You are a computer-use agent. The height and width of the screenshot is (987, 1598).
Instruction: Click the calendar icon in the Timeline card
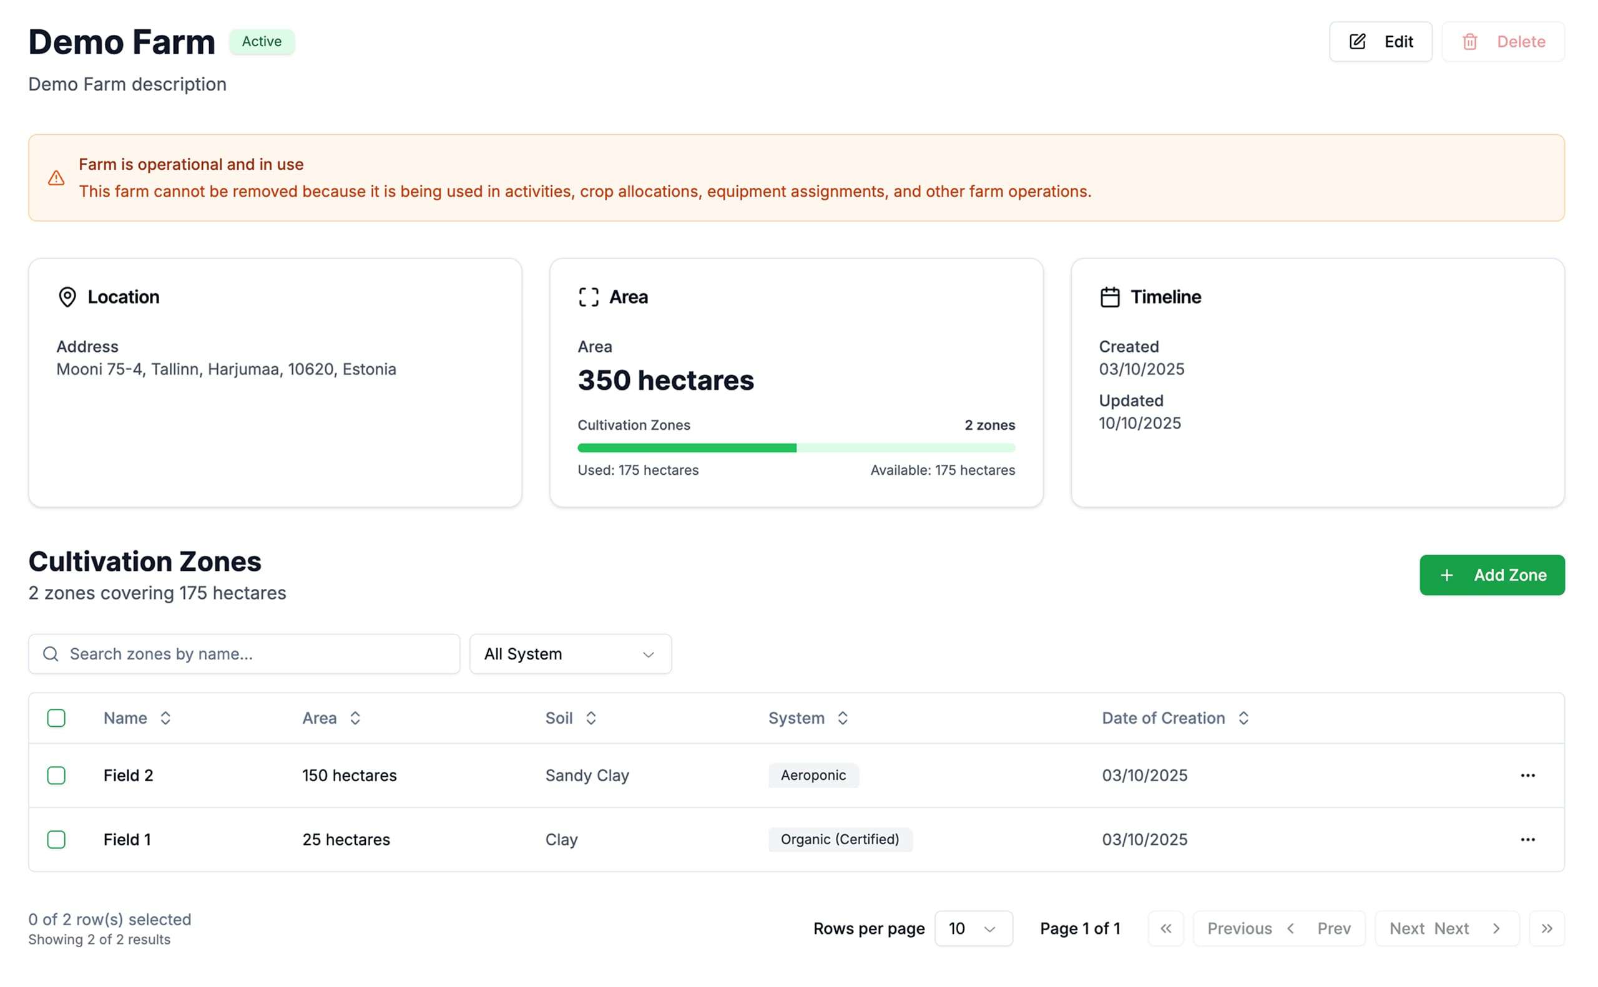tap(1110, 296)
